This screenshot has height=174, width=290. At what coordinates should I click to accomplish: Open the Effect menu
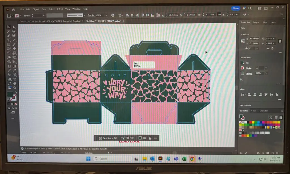tap(60, 9)
